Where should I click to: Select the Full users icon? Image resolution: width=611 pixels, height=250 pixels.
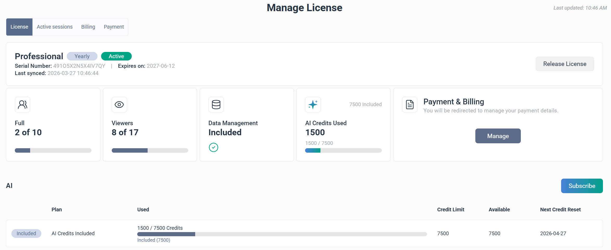click(x=22, y=105)
